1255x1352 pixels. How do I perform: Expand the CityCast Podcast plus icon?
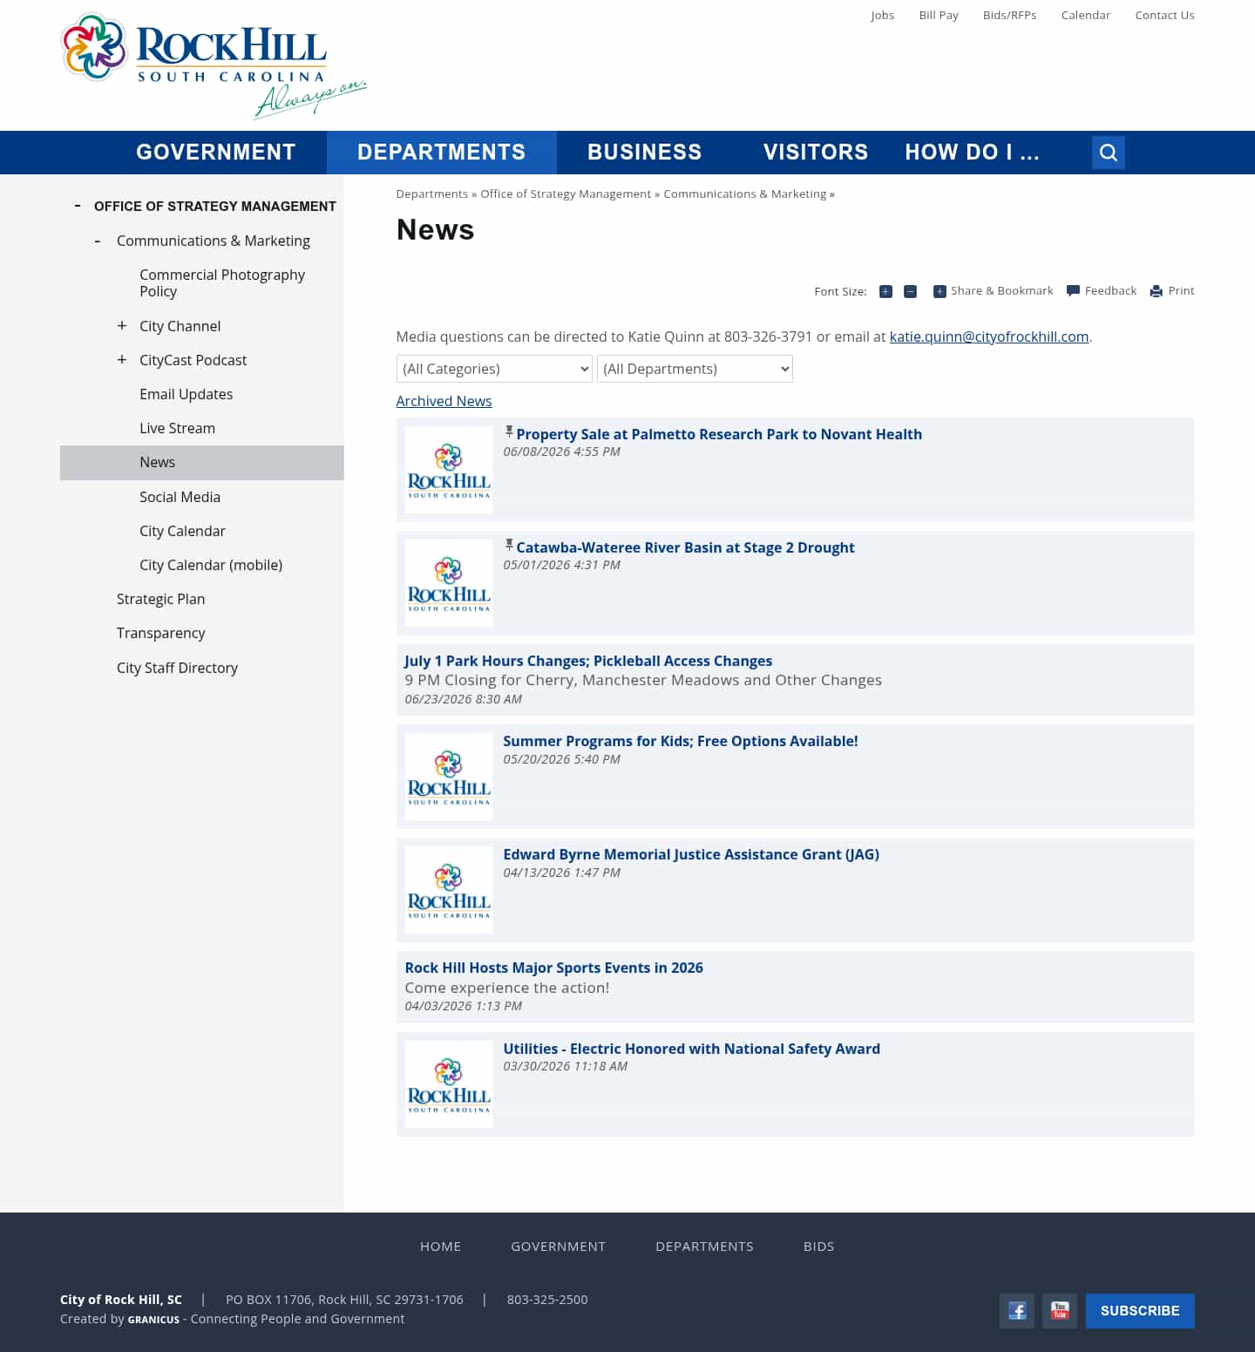point(122,359)
